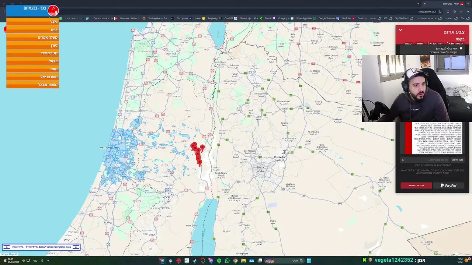
Task: Click the red alert methods button
Action: (416, 185)
